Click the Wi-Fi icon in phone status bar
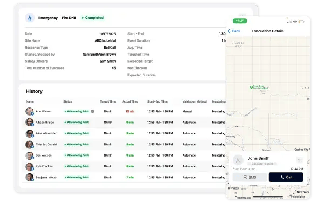The height and width of the screenshot is (203, 324). coord(295,22)
